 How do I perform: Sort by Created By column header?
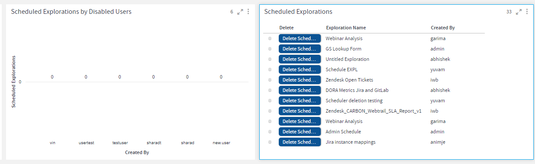click(442, 28)
